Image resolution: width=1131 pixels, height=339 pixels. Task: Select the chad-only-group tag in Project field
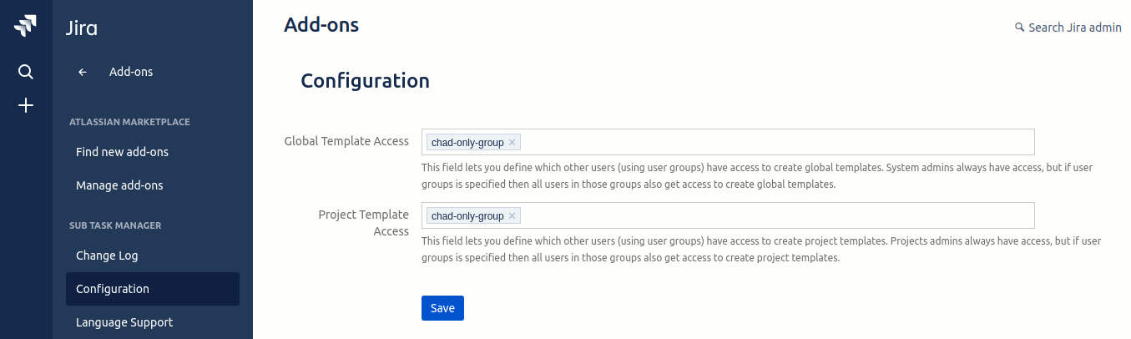[x=467, y=216]
